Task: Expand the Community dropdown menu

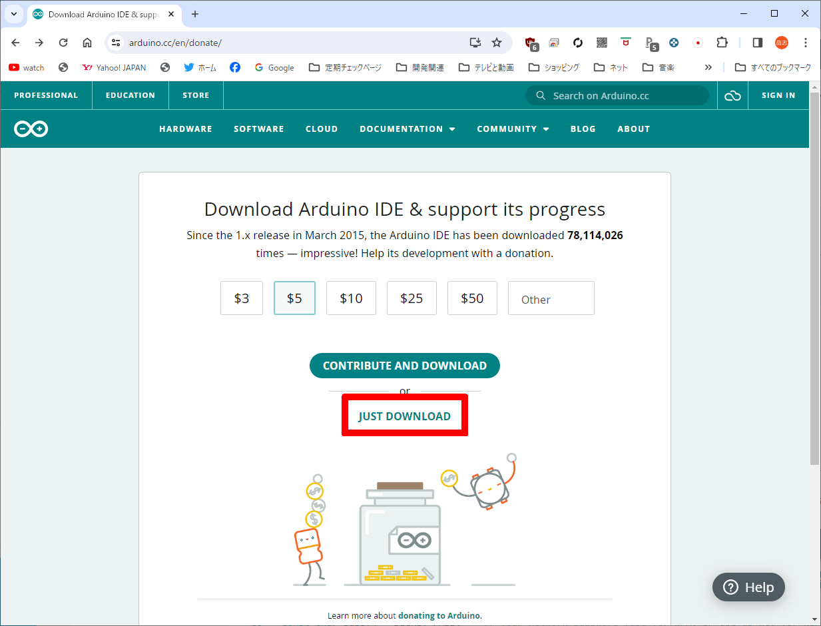Action: (513, 129)
